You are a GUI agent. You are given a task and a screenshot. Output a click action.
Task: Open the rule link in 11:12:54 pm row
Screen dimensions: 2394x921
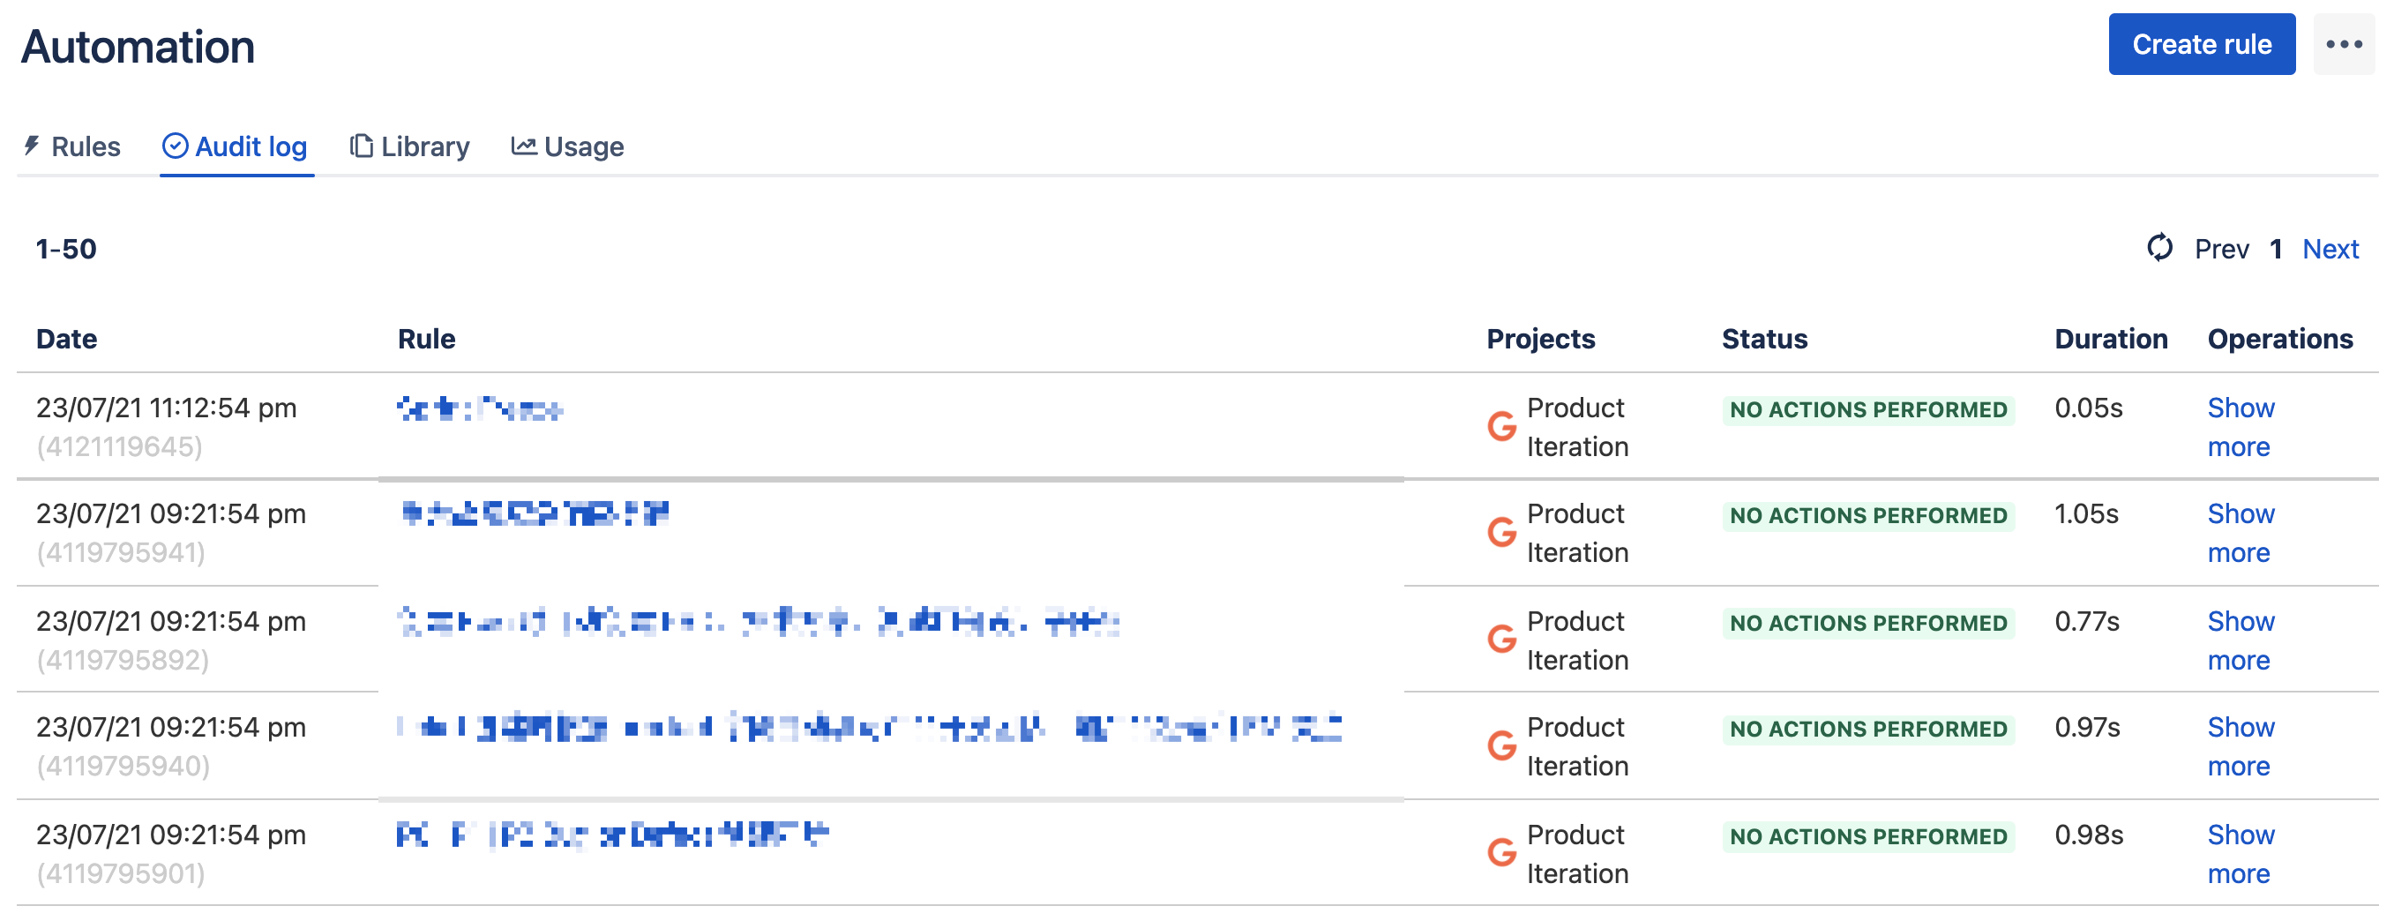click(x=480, y=408)
